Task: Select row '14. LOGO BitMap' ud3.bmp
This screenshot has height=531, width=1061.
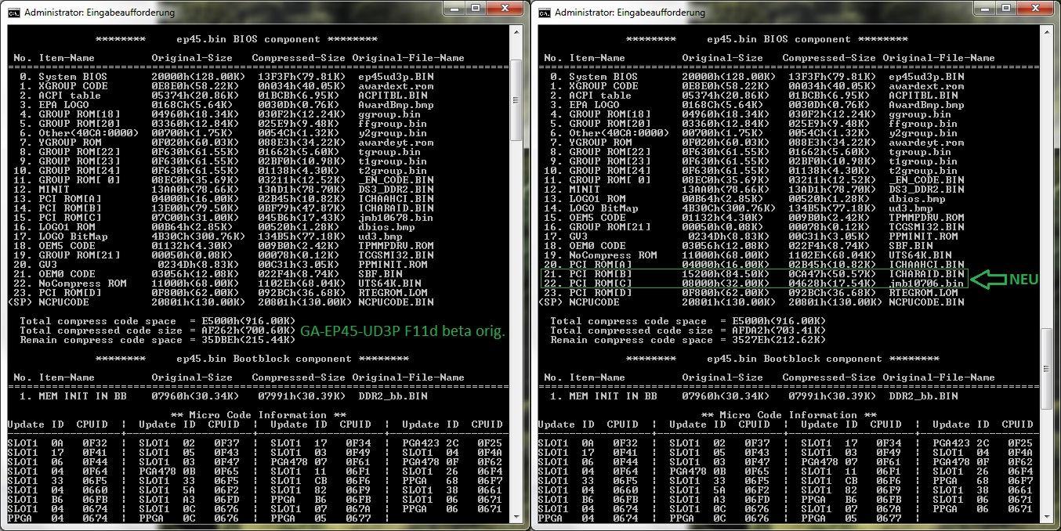Action: [x=739, y=208]
